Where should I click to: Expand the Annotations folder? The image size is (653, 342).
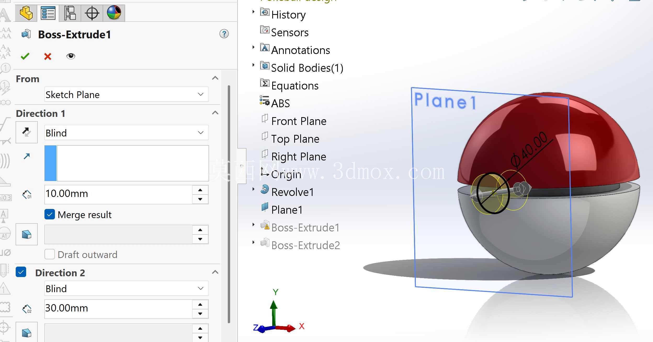[x=253, y=47]
